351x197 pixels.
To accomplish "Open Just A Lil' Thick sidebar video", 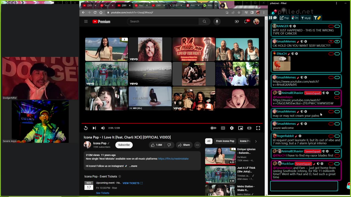I will 220,175.
